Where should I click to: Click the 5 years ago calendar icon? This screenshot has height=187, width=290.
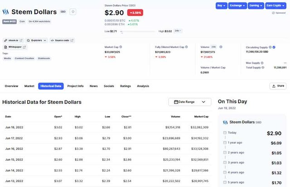(225, 182)
